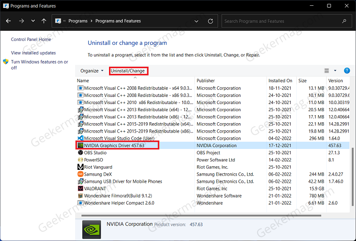Select Visual C++ 2015-2019 Redistributable (x64) icon

coord(81,124)
